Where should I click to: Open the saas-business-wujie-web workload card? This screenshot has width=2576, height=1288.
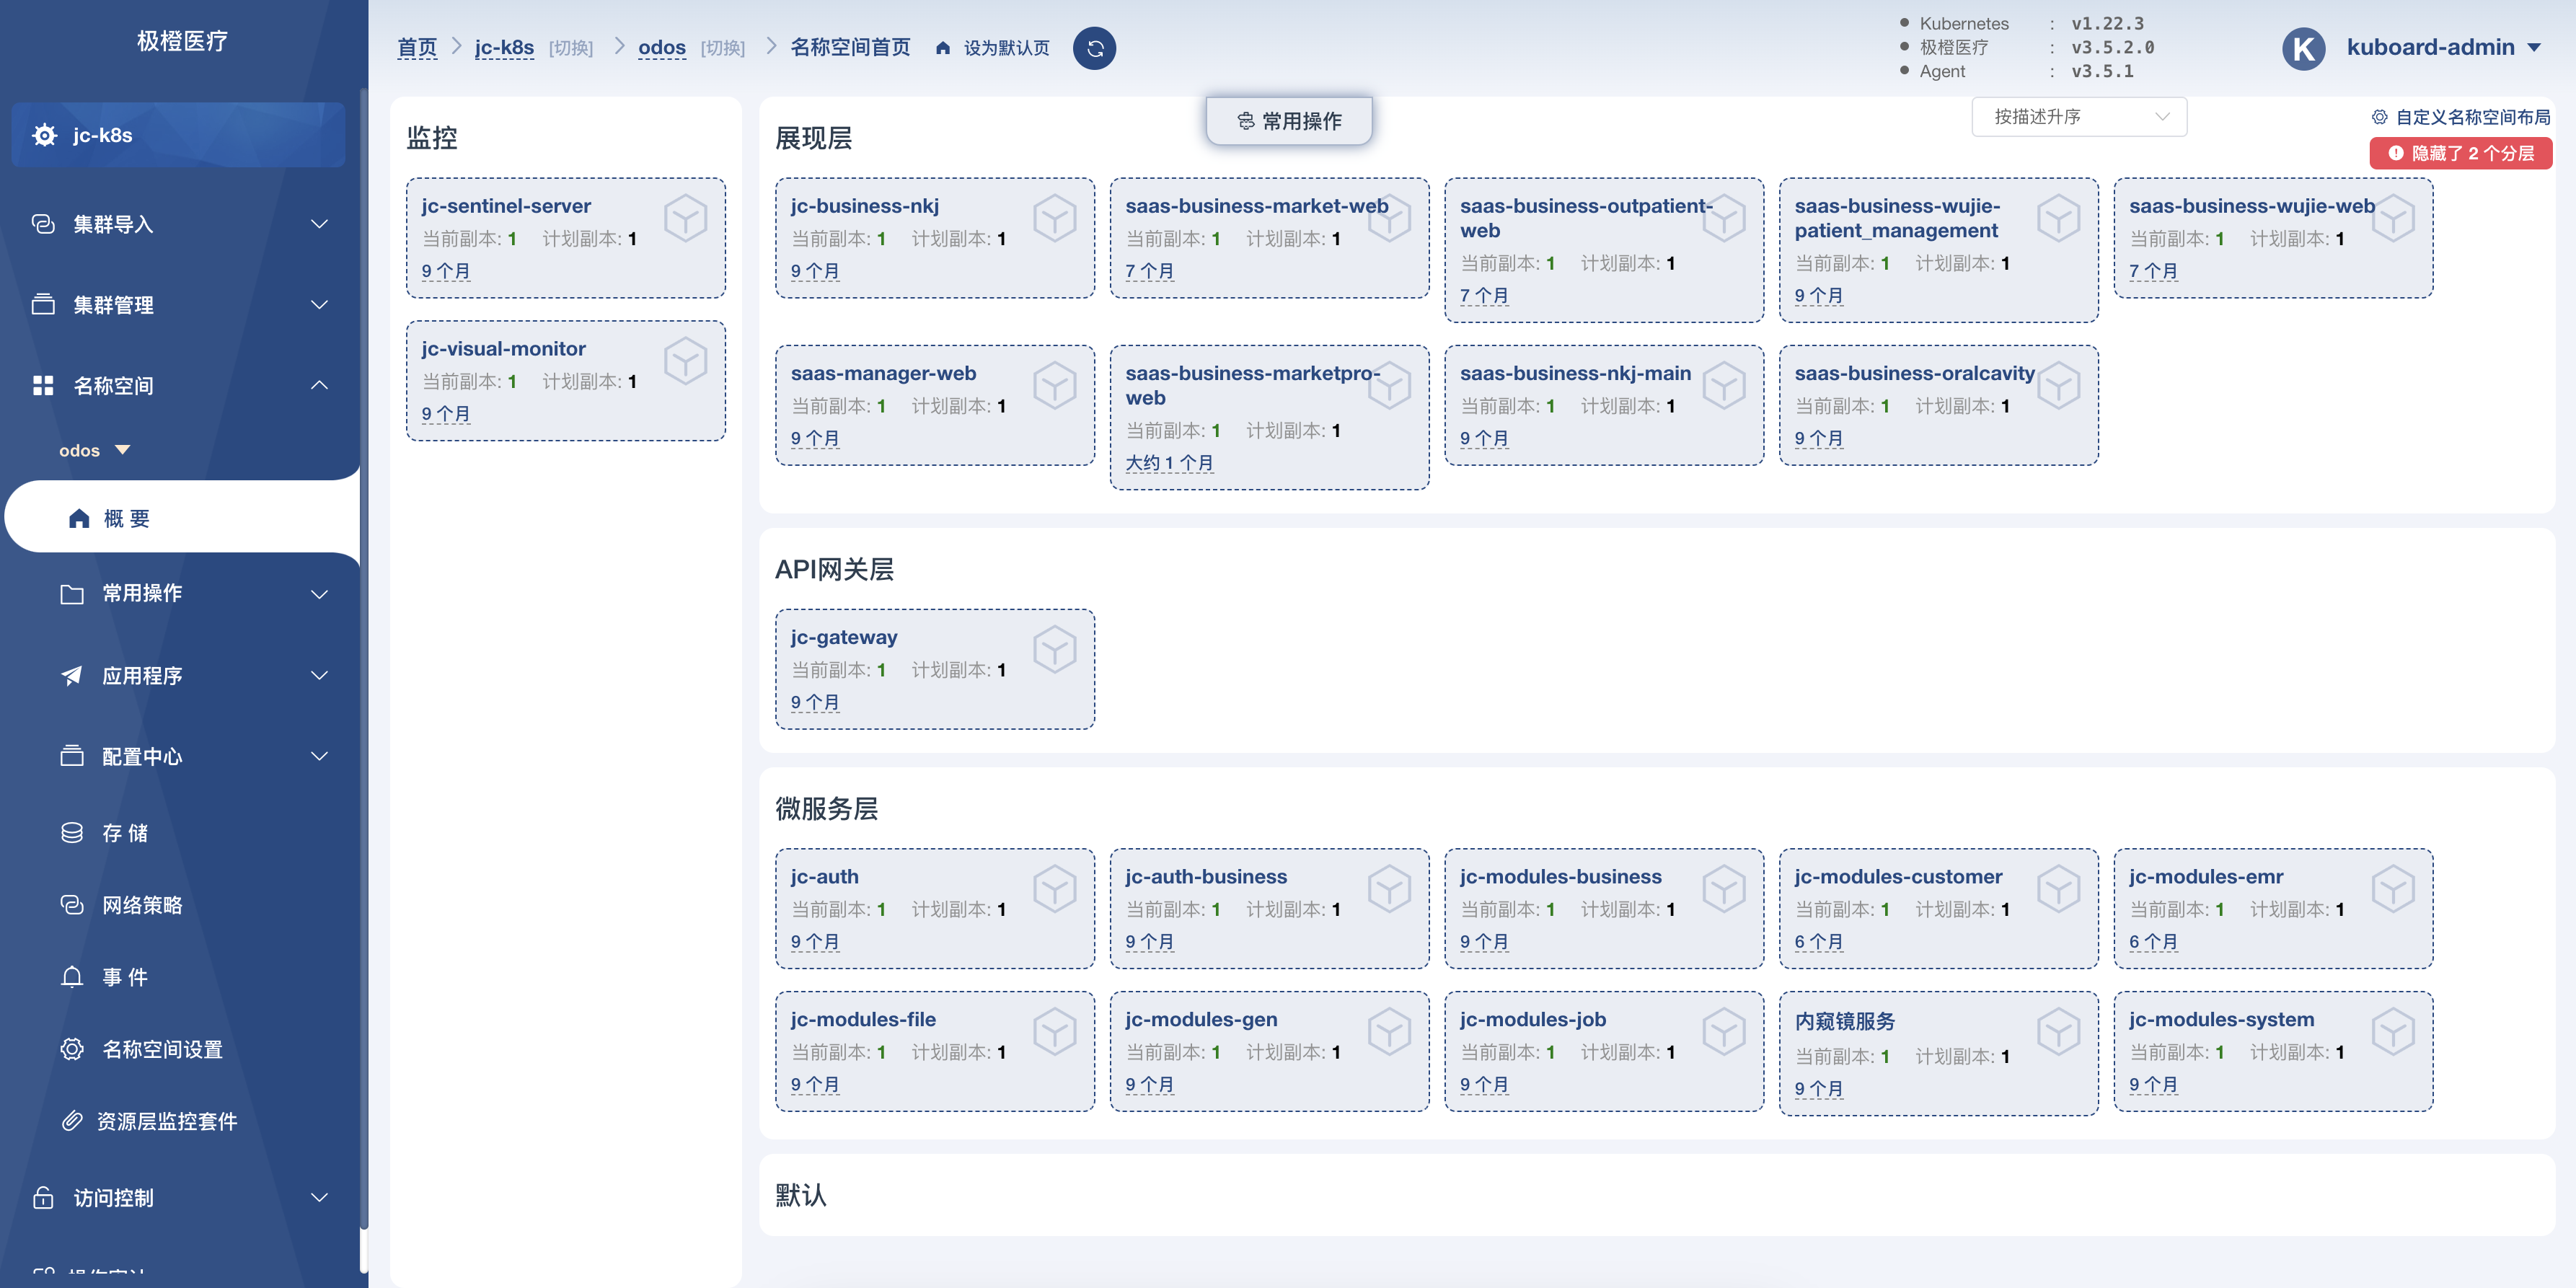[x=2273, y=238]
